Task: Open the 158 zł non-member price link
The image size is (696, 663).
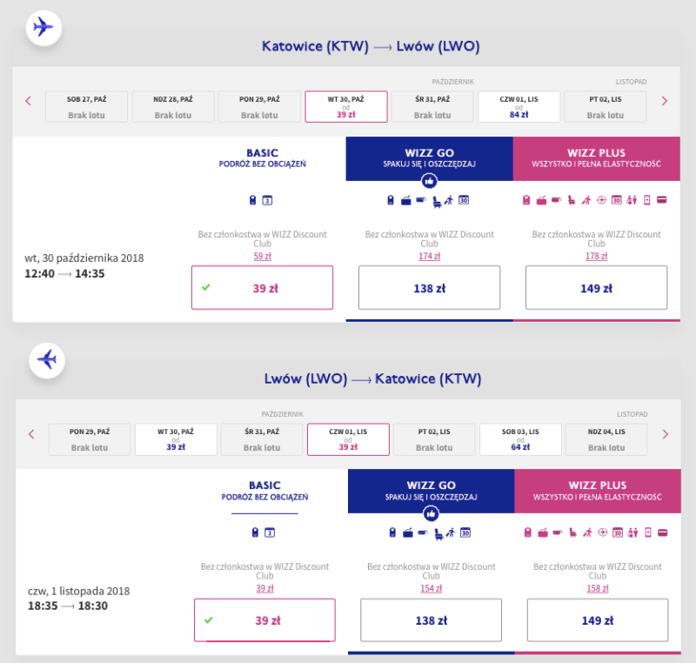Action: (x=598, y=588)
